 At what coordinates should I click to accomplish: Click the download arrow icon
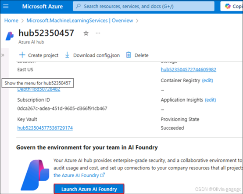67,55
